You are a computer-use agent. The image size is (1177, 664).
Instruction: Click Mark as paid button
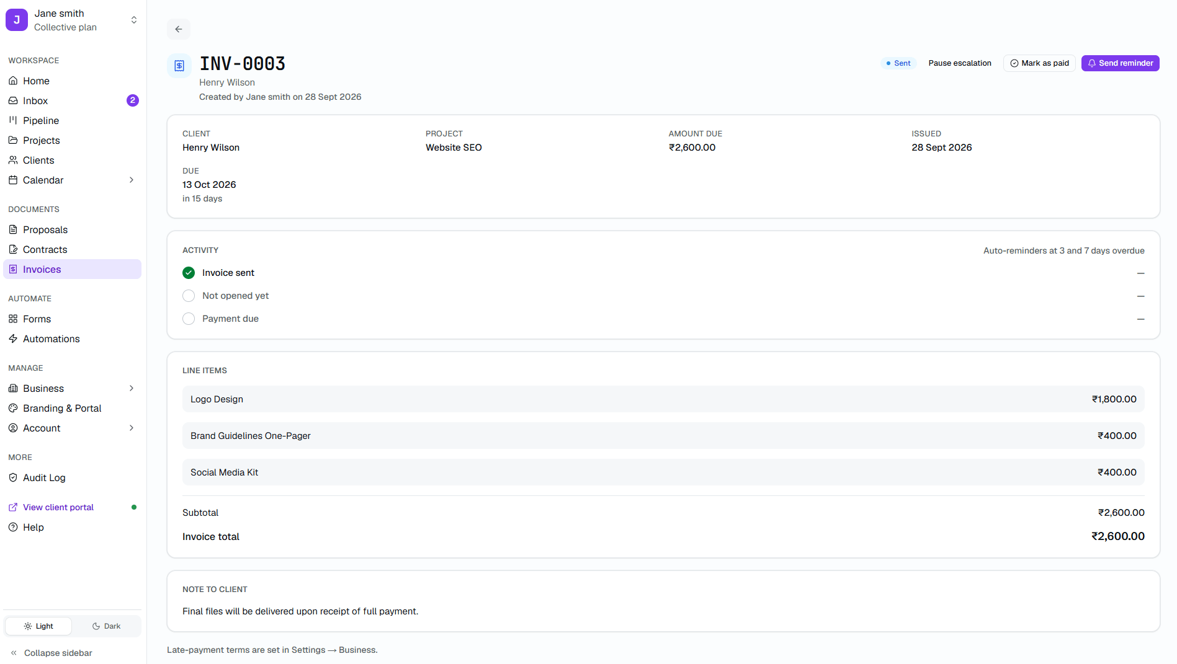click(1039, 63)
